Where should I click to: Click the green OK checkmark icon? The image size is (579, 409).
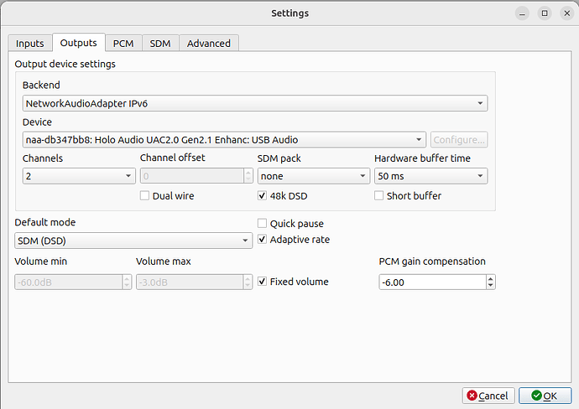(x=536, y=396)
